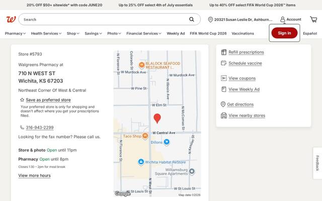Click 'Store #5793' text
This screenshot has height=201, width=322.
coord(30,54)
